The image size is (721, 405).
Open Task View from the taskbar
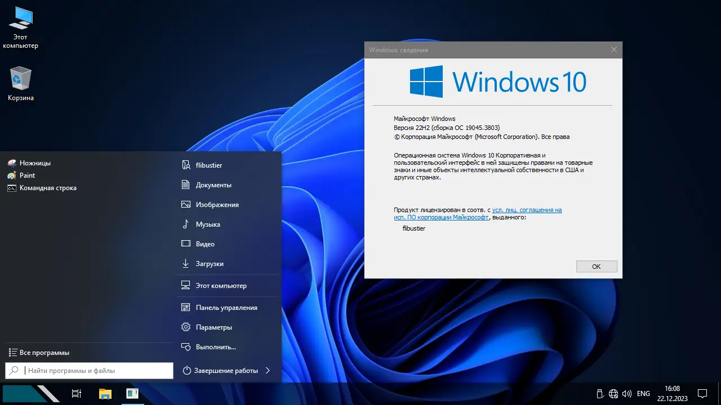coord(77,394)
